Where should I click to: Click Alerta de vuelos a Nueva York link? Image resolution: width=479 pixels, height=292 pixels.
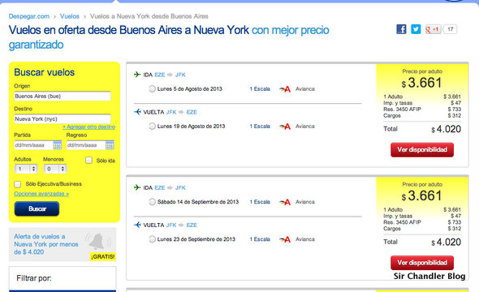tap(45, 244)
